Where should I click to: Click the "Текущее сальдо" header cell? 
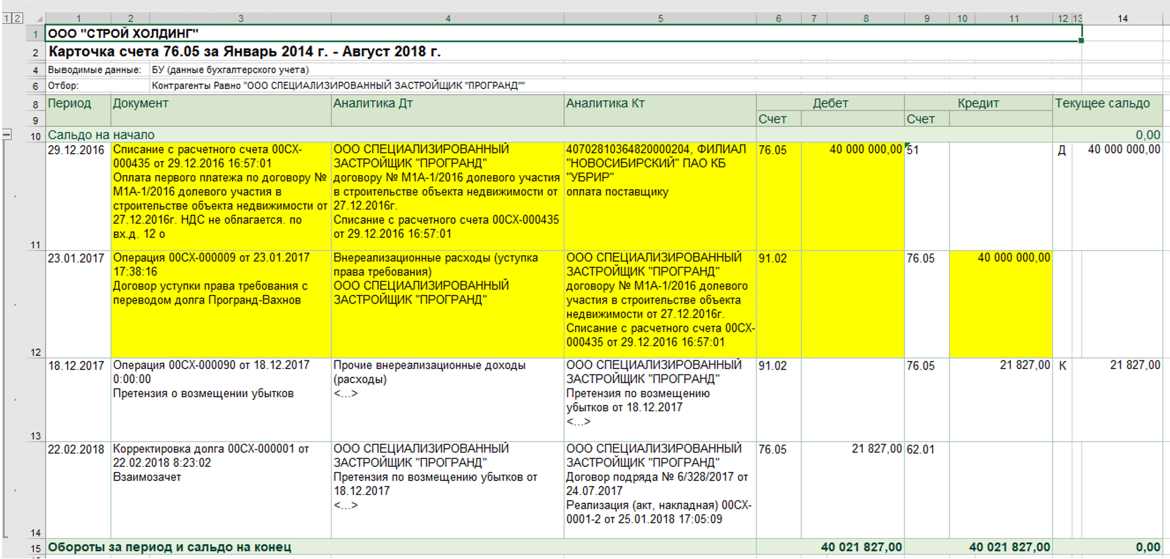pyautogui.click(x=1107, y=110)
